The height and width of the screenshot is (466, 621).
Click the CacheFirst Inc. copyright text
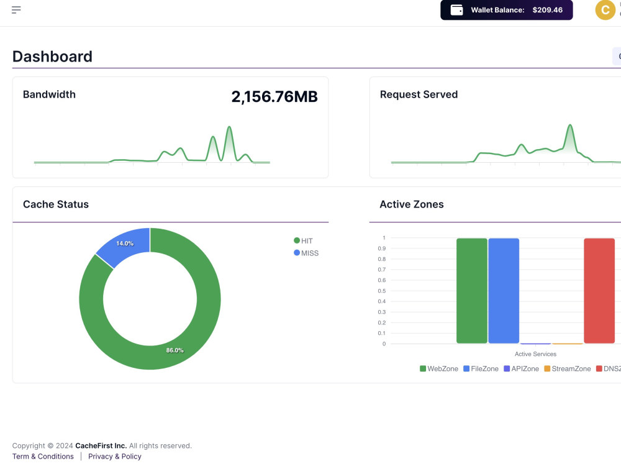click(x=101, y=445)
